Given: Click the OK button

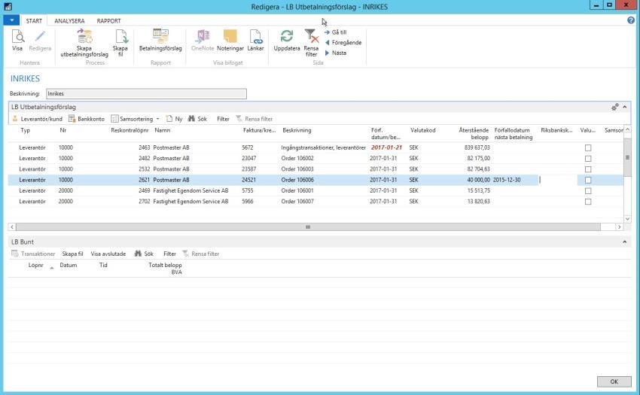Looking at the screenshot, I should (x=614, y=381).
